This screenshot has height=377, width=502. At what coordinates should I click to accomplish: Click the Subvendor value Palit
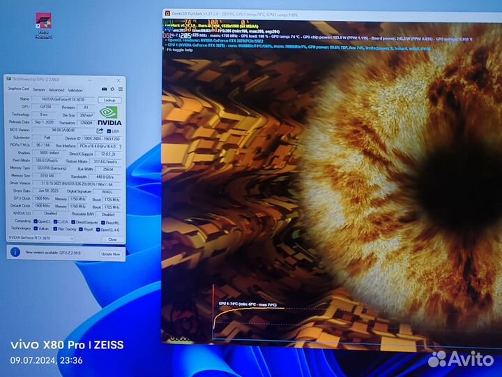(x=47, y=138)
